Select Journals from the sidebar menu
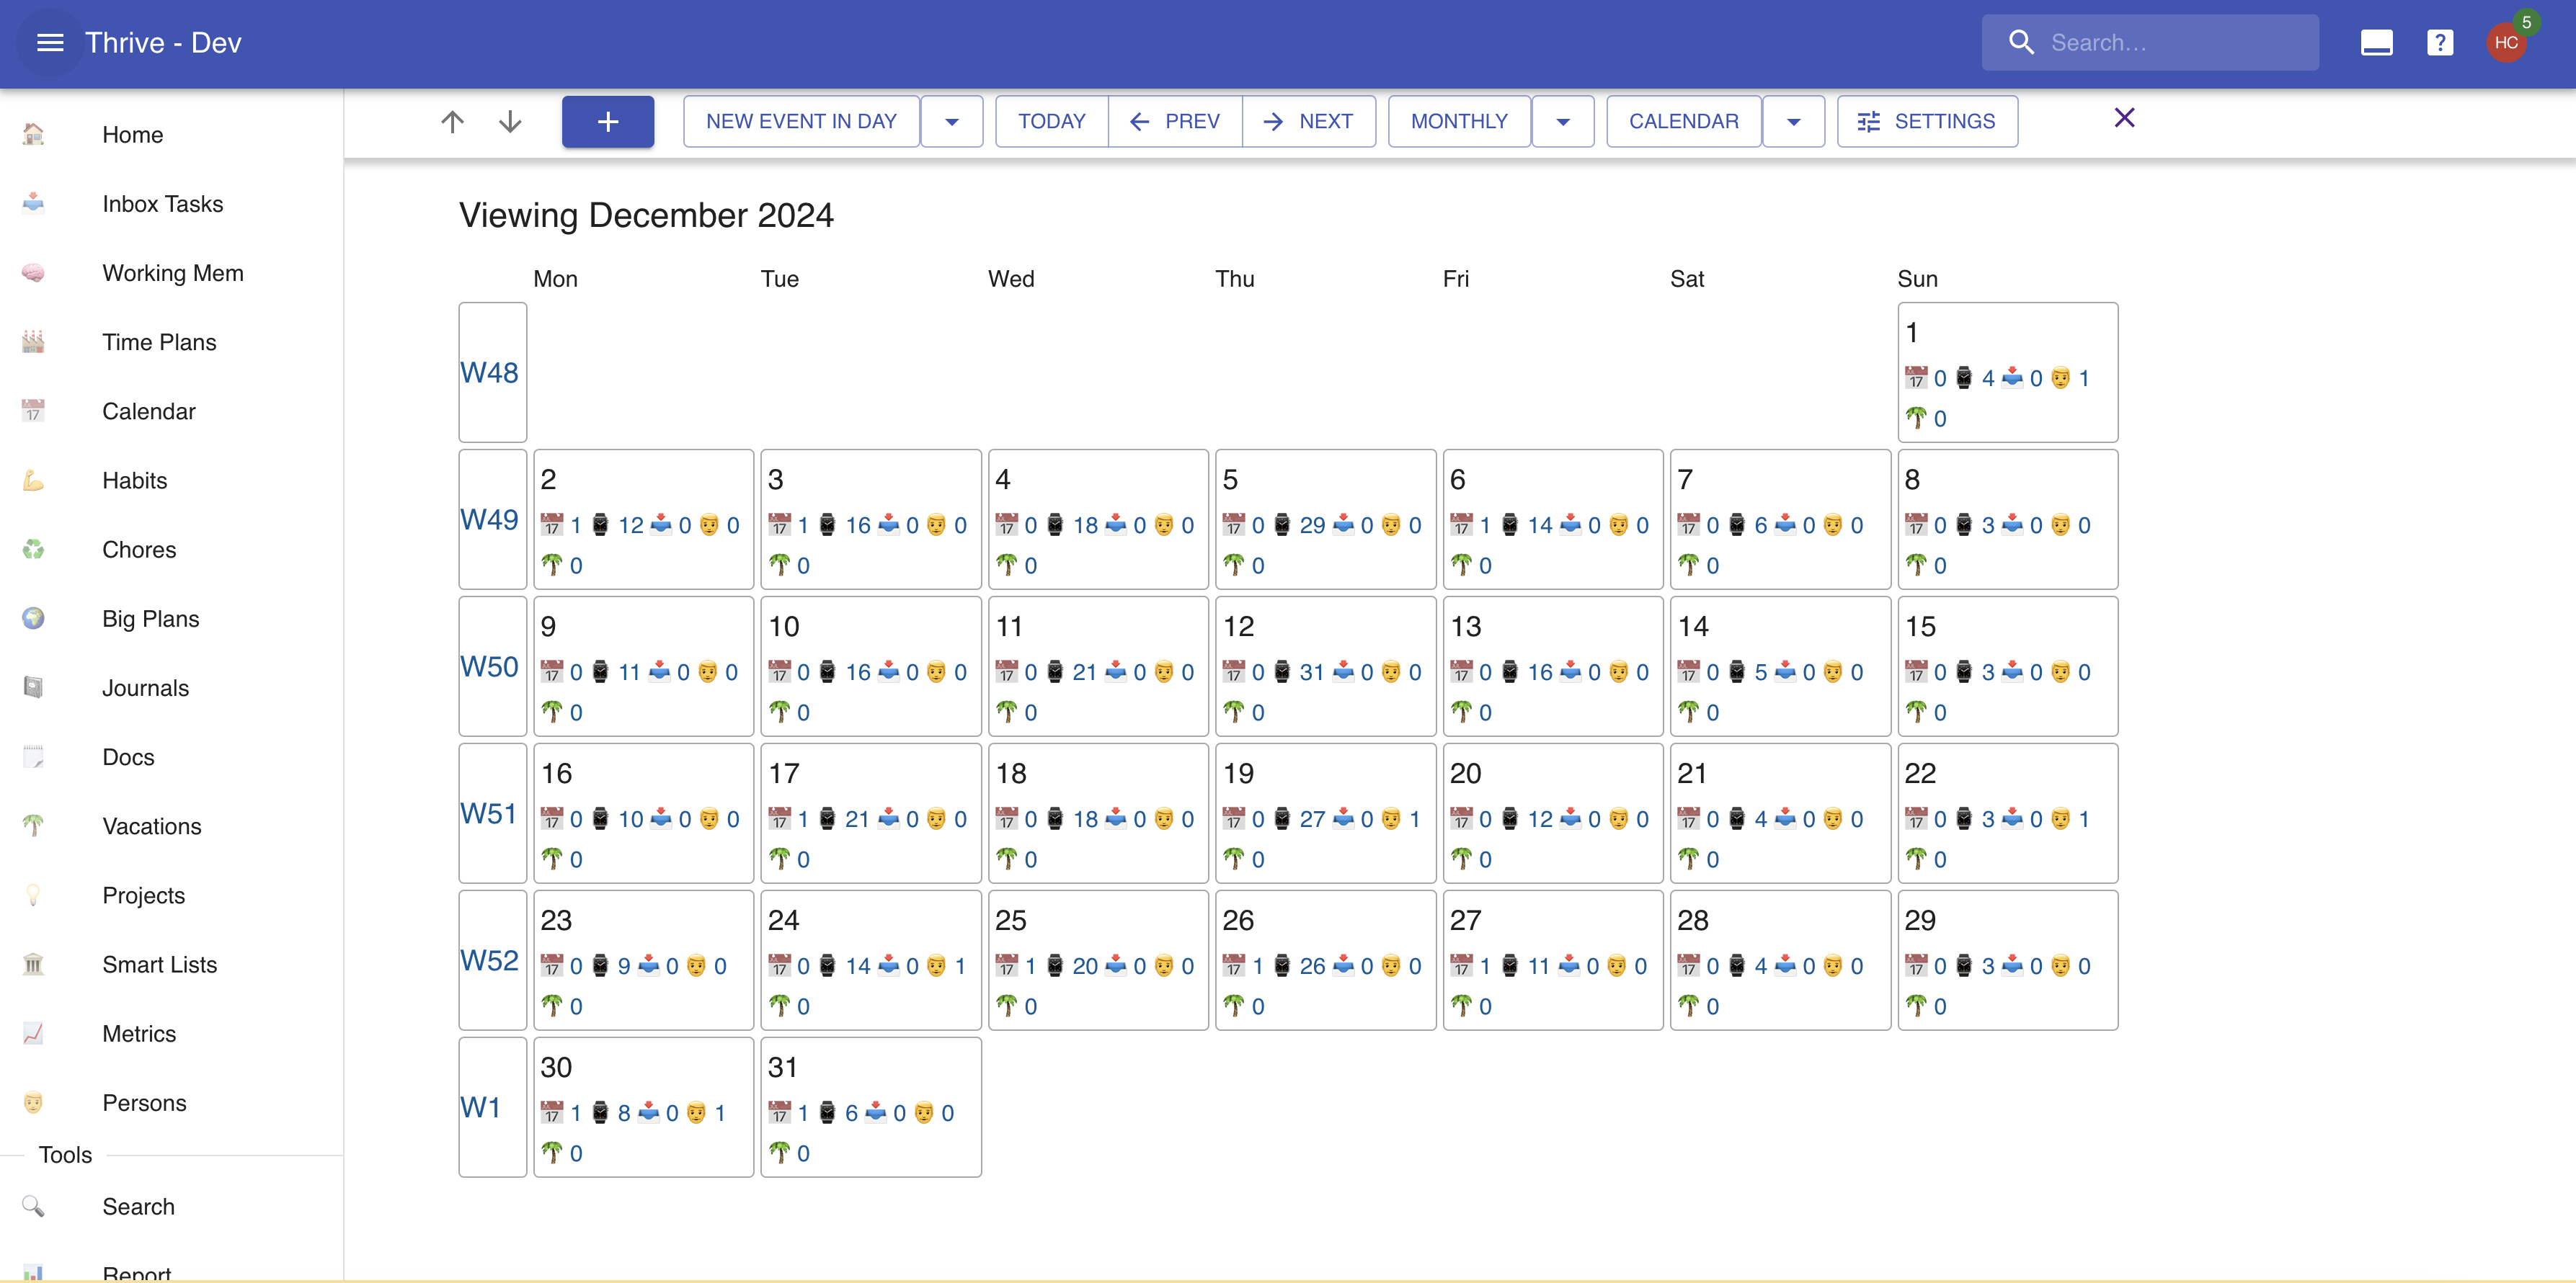 pos(145,687)
